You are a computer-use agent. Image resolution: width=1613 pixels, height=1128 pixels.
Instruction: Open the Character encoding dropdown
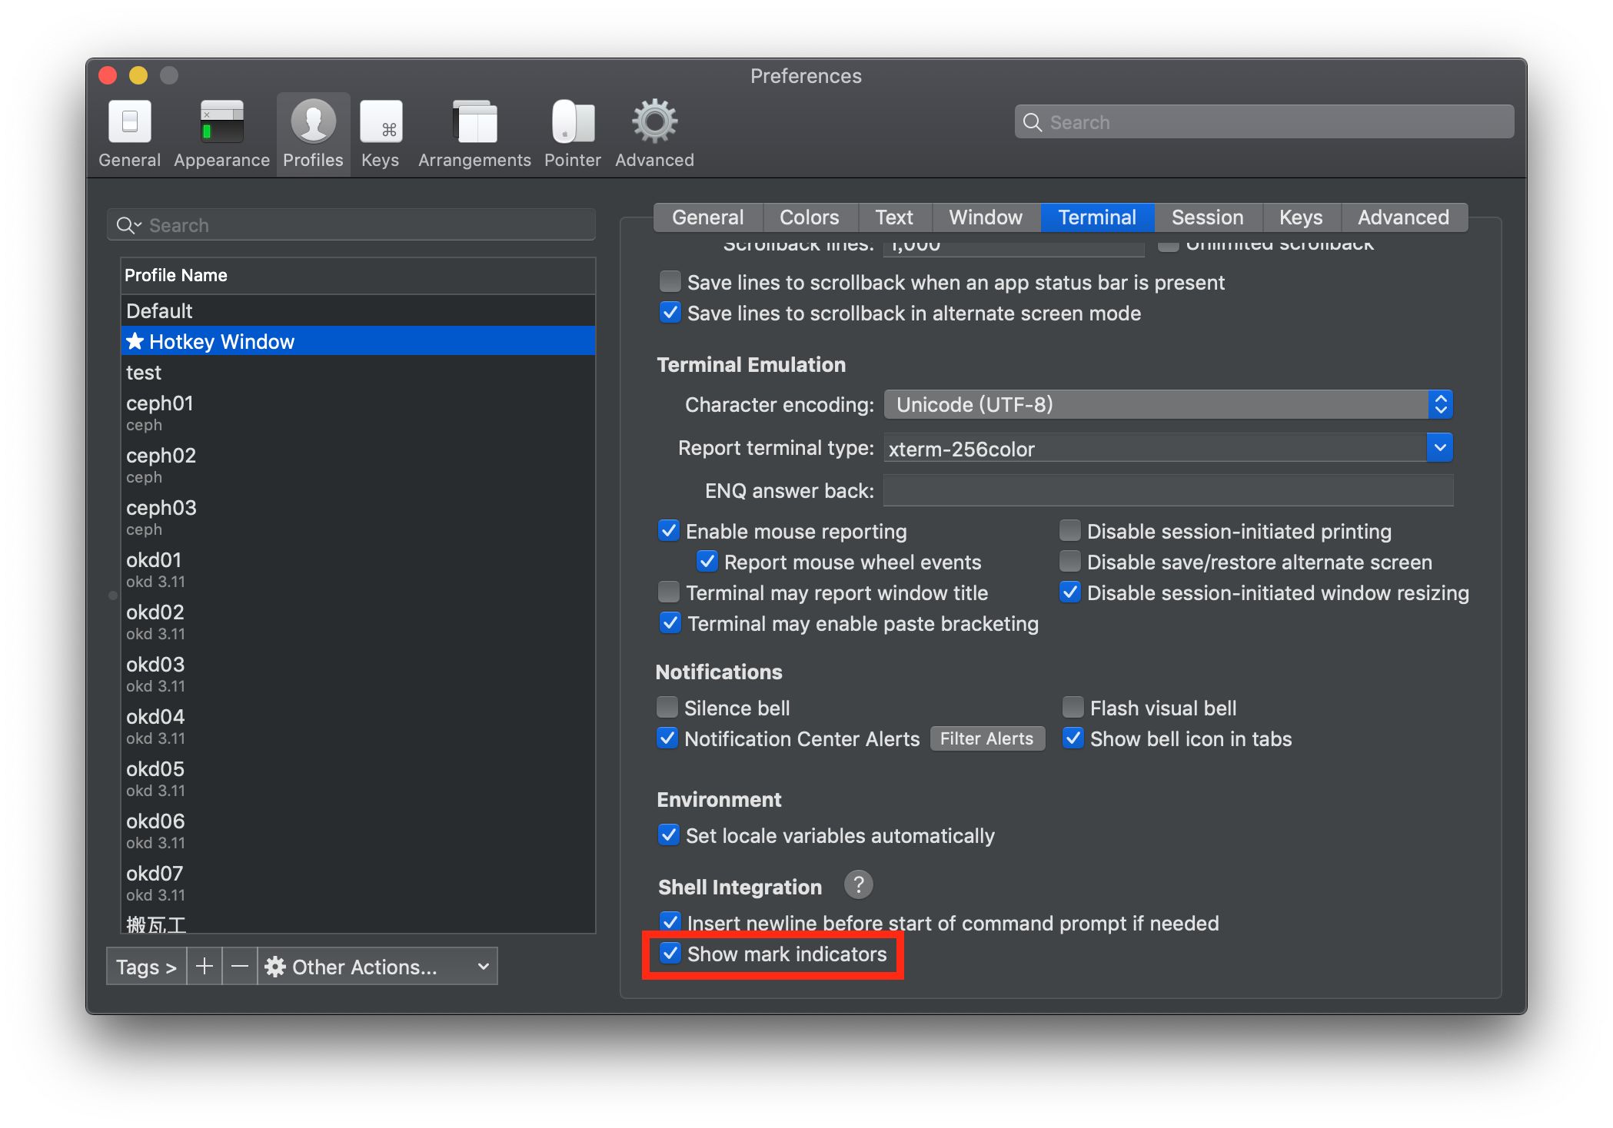point(1169,405)
